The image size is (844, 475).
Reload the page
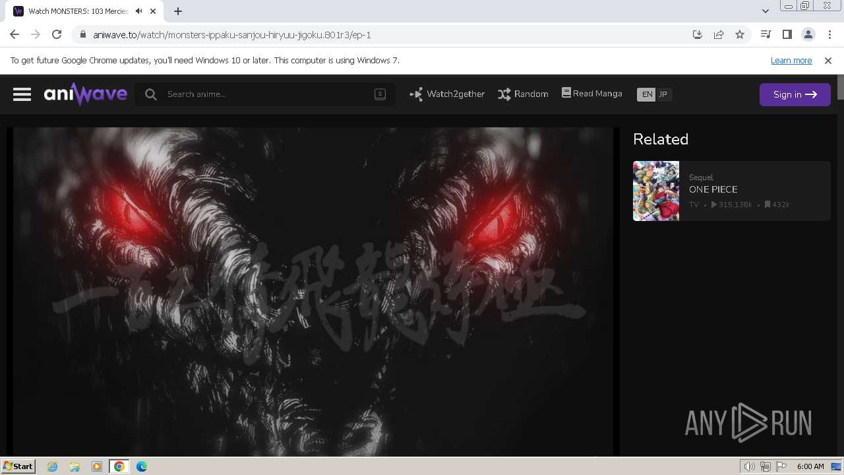(57, 34)
